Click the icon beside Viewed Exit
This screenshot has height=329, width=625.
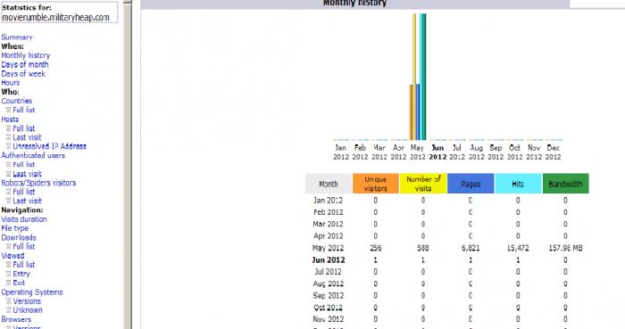(x=8, y=283)
